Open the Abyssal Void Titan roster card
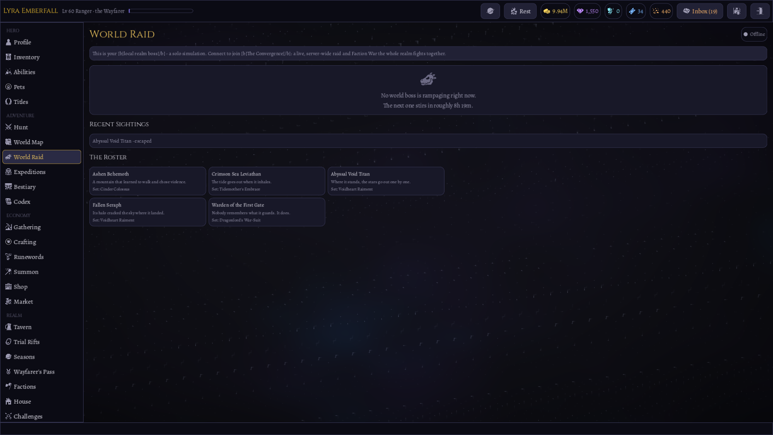 (386, 181)
